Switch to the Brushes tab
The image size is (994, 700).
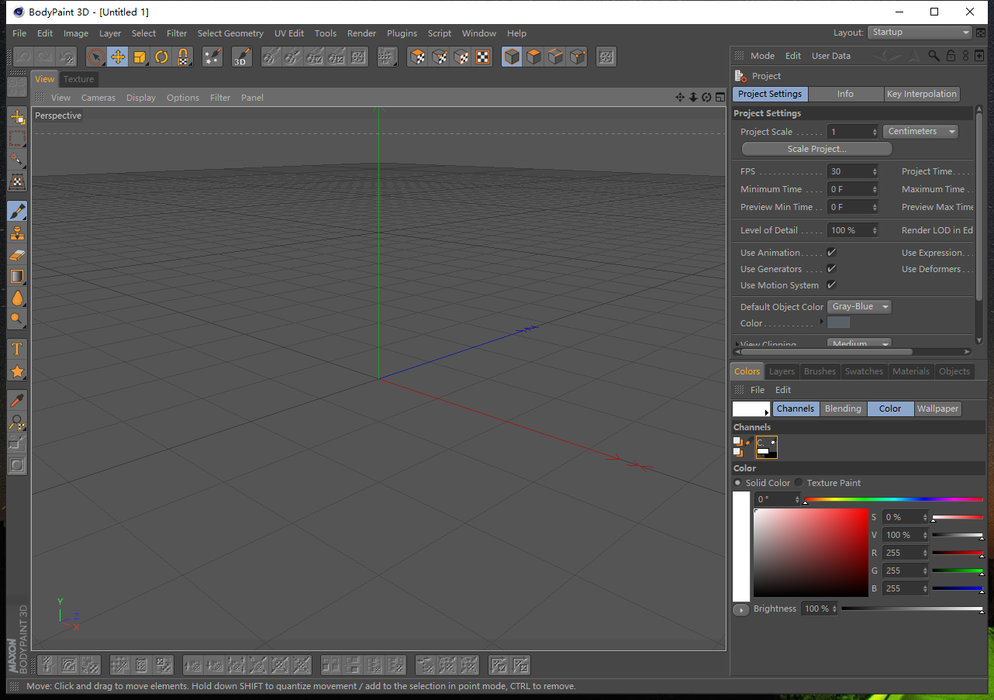tap(820, 371)
